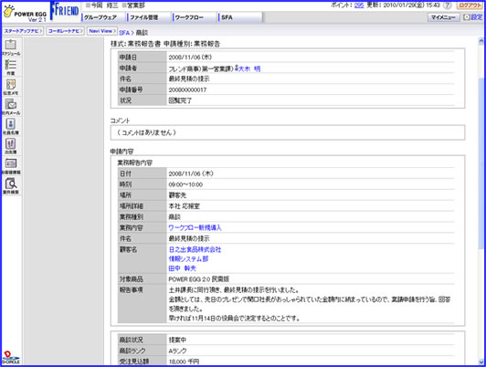
Task: Open customer 日之出食品株式会社 link
Action: point(195,249)
